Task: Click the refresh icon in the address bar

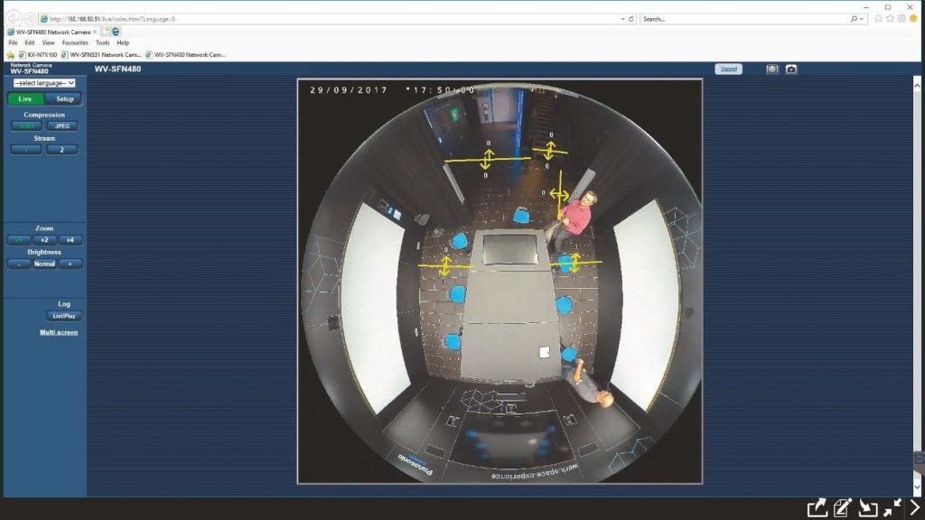Action: (631, 18)
